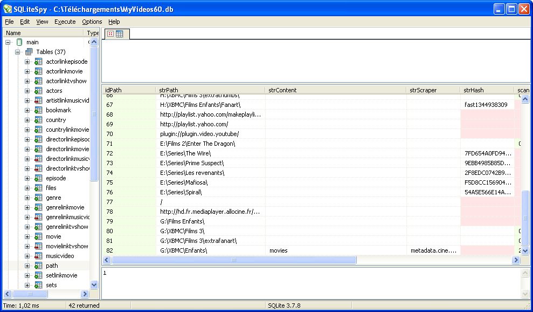Expand the movie table node
This screenshot has height=312, width=533.
pyautogui.click(x=27, y=236)
